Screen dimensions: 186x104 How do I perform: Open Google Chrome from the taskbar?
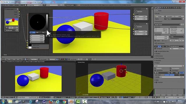(65, 101)
